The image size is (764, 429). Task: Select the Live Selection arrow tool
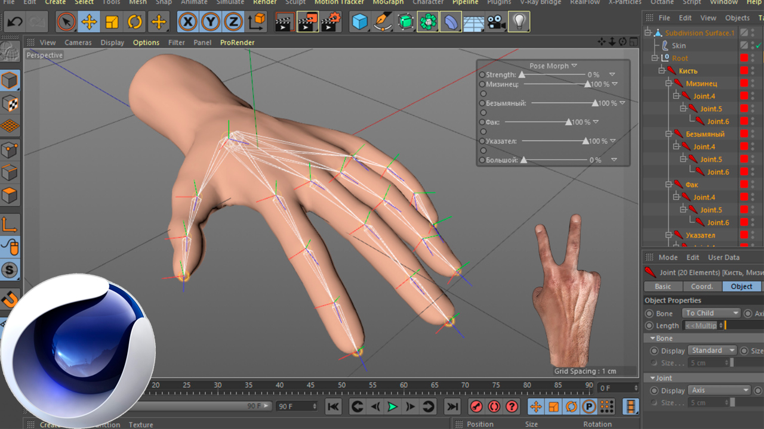tap(66, 23)
